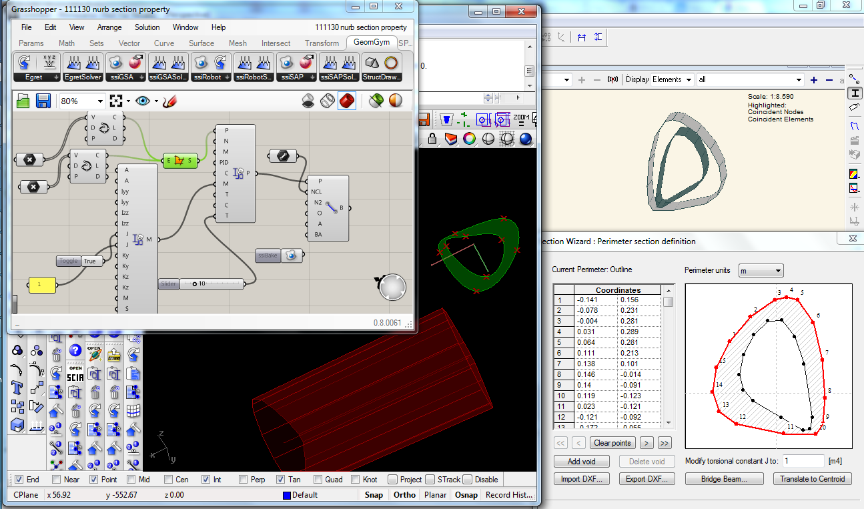
Task: Open the color wheel icon in Rhino toolbar
Action: (470, 139)
